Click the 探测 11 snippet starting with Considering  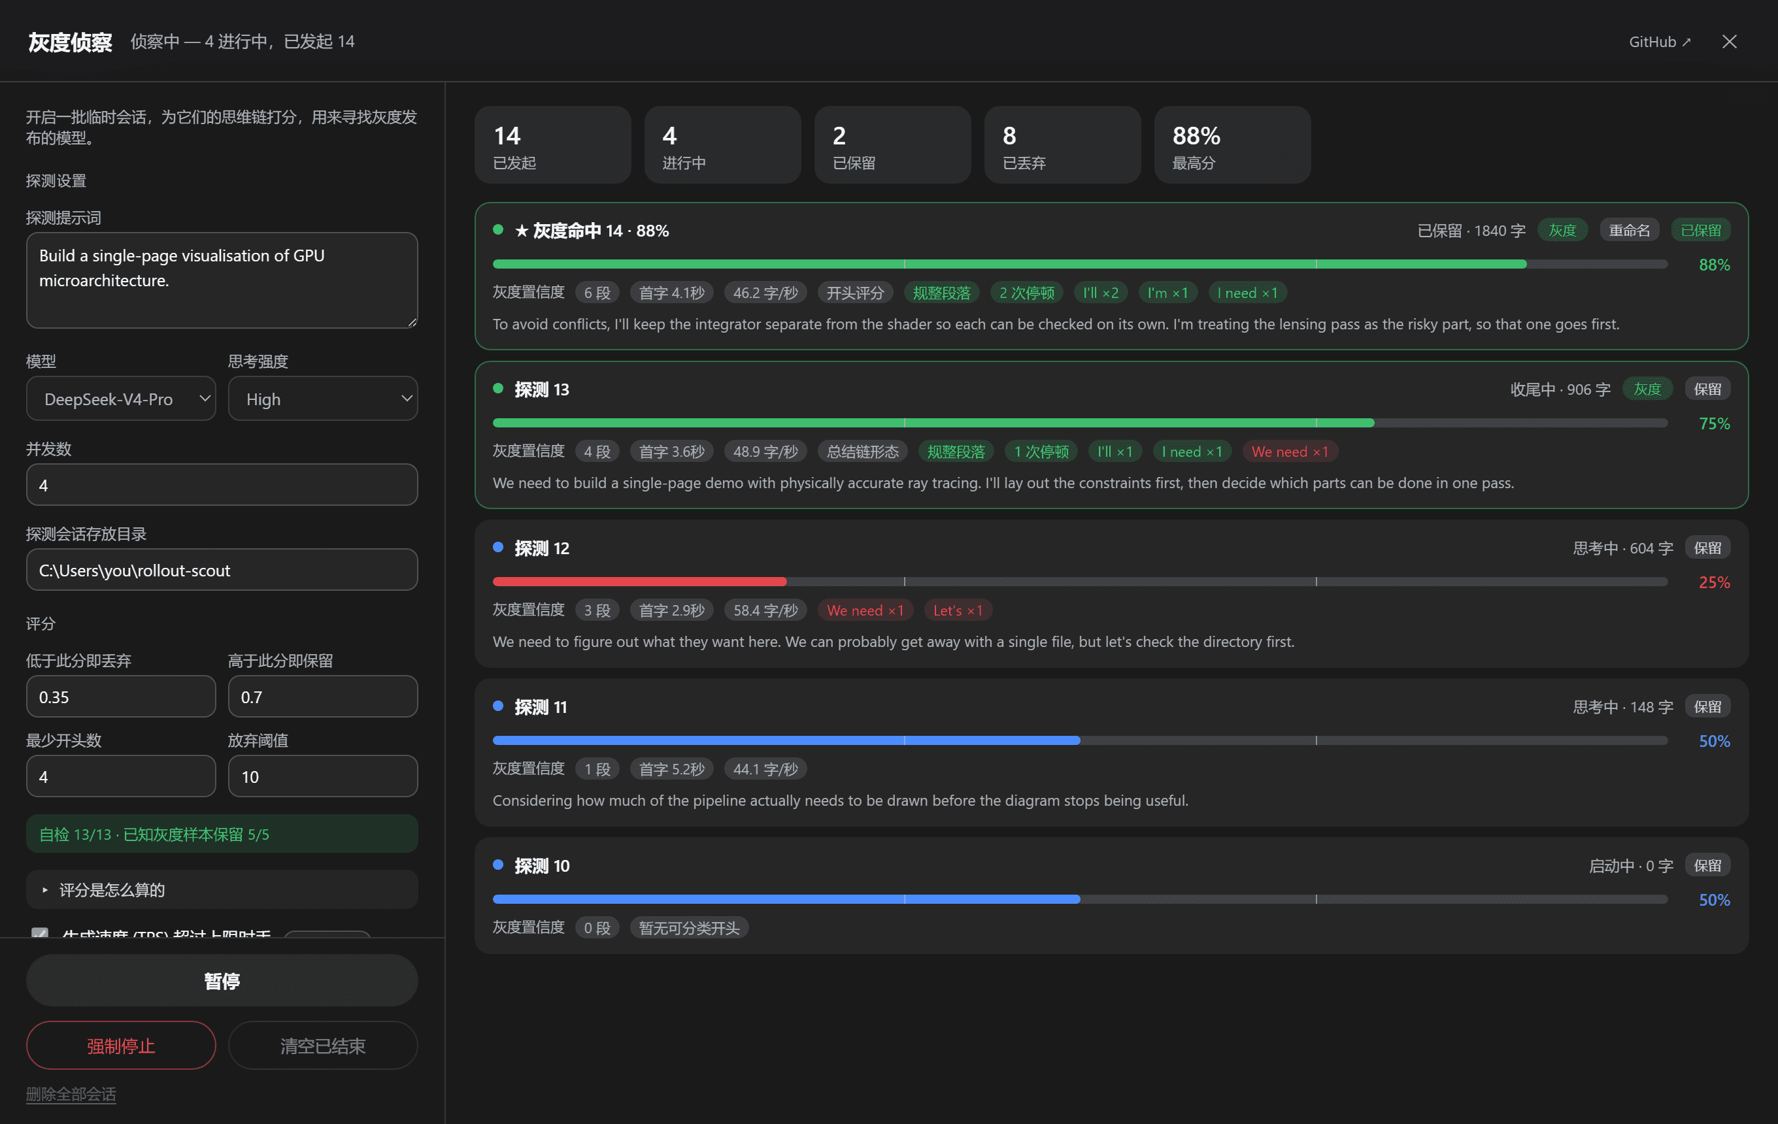(840, 800)
